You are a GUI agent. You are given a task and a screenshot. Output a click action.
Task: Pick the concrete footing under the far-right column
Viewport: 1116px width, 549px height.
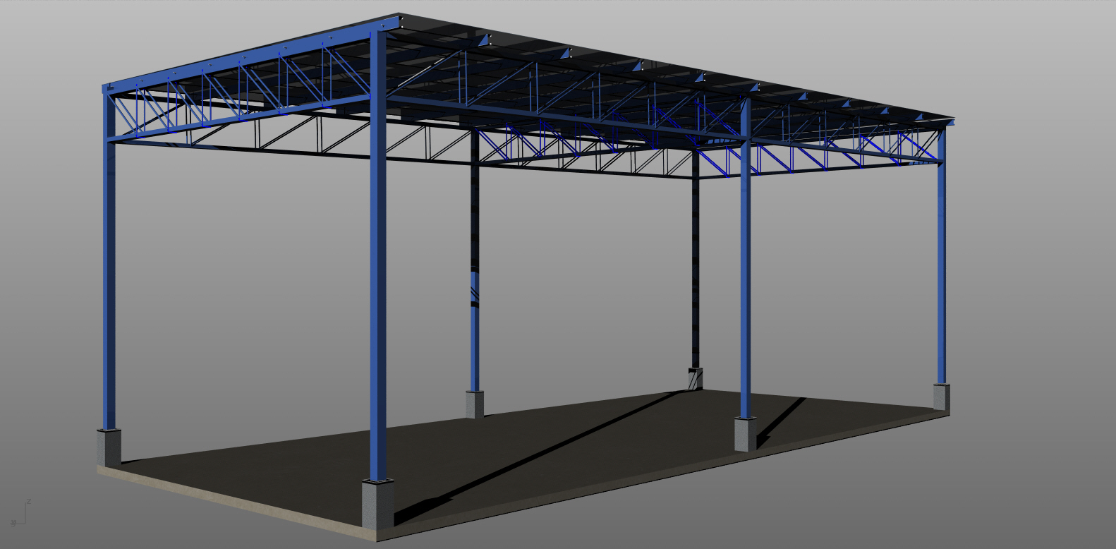point(942,397)
